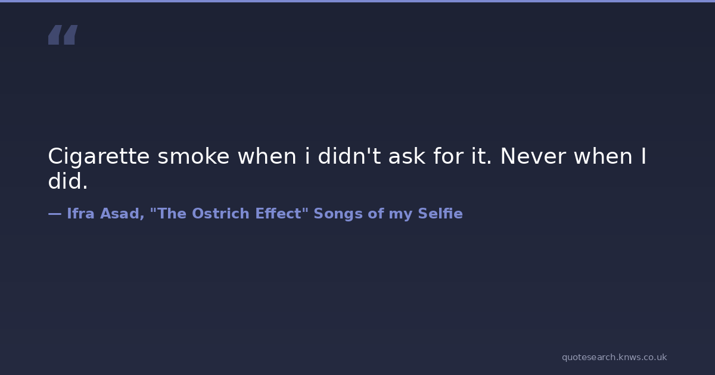Click the quotesearch.knws.co.uk link
The image size is (715, 375).
pos(614,357)
